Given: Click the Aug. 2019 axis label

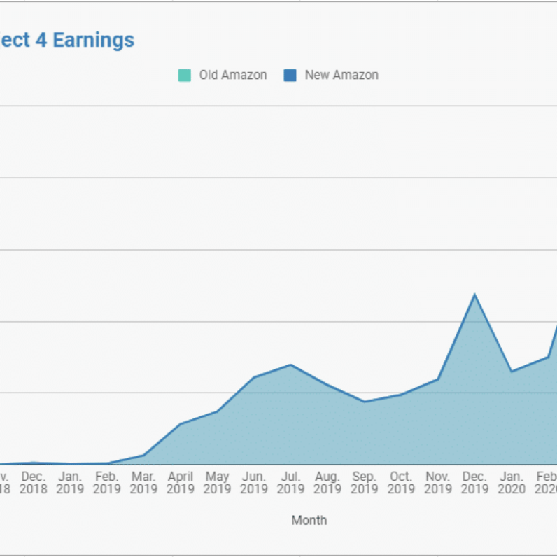Looking at the screenshot, I should pyautogui.click(x=327, y=483).
